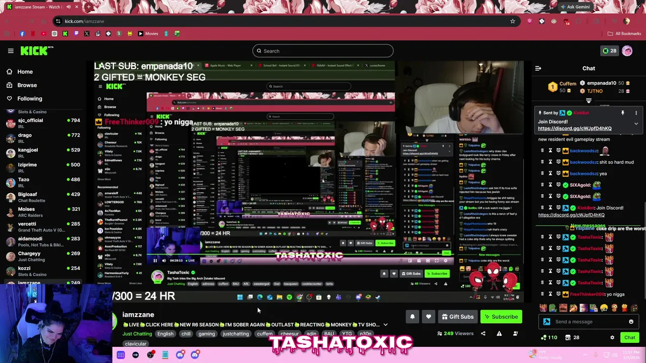
Task: Open Following in the sidebar
Action: click(x=30, y=99)
